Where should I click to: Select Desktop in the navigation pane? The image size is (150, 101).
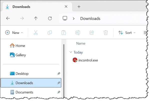pyautogui.click(x=31, y=74)
